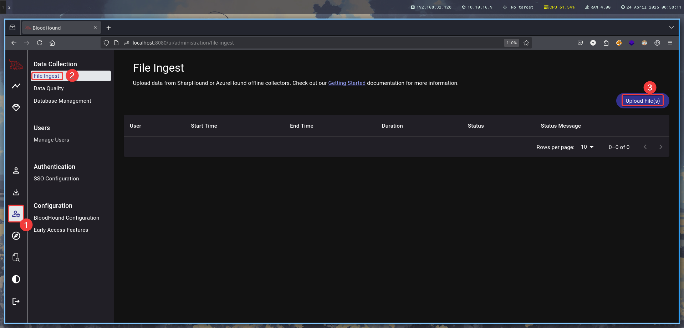The width and height of the screenshot is (684, 328).
Task: Click the Upload File(s) button
Action: point(642,101)
